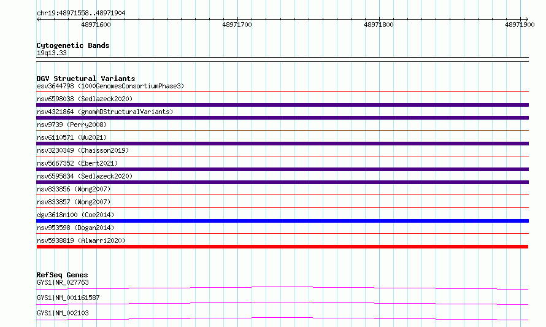This screenshot has width=546, height=327.
Task: Click the DGV Structural Variants heading
Action: [86, 79]
